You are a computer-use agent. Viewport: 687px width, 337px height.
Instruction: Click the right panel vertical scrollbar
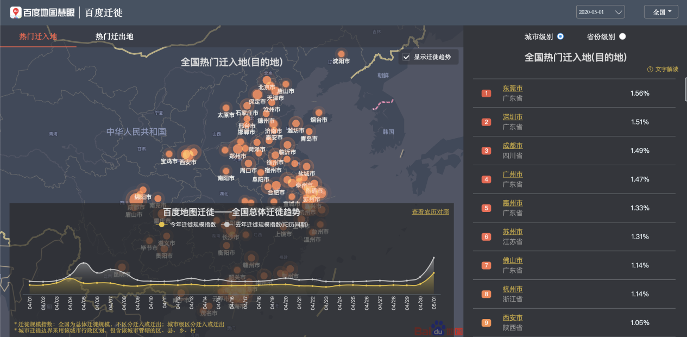pyautogui.click(x=685, y=87)
